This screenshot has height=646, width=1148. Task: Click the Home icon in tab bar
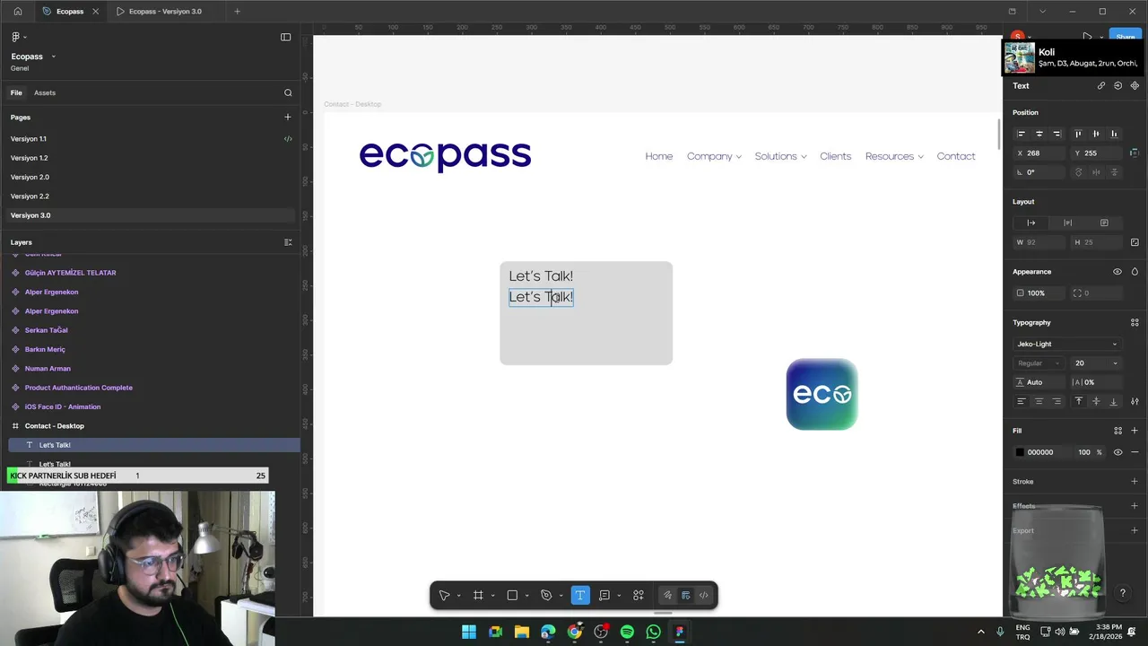[17, 11]
